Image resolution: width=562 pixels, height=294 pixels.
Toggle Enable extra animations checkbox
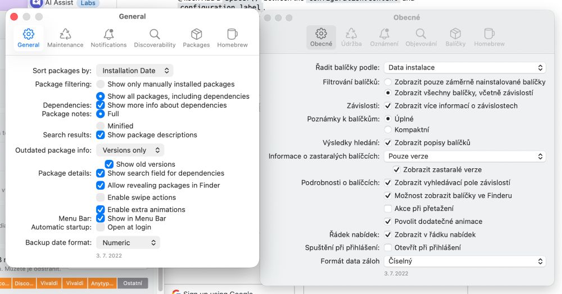101,210
